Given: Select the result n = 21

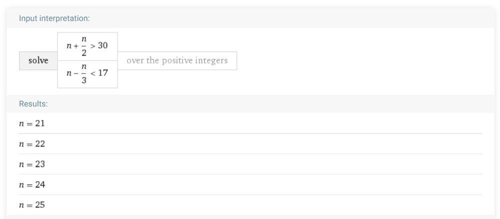Looking at the screenshot, I should coord(32,123).
